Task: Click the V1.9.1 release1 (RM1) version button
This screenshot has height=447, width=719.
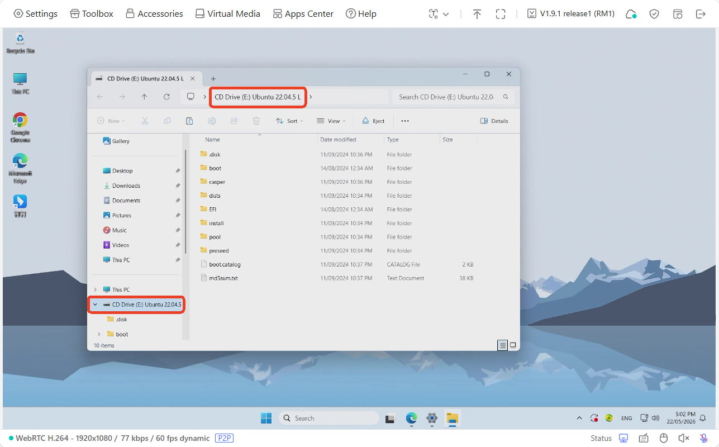Action: click(571, 14)
